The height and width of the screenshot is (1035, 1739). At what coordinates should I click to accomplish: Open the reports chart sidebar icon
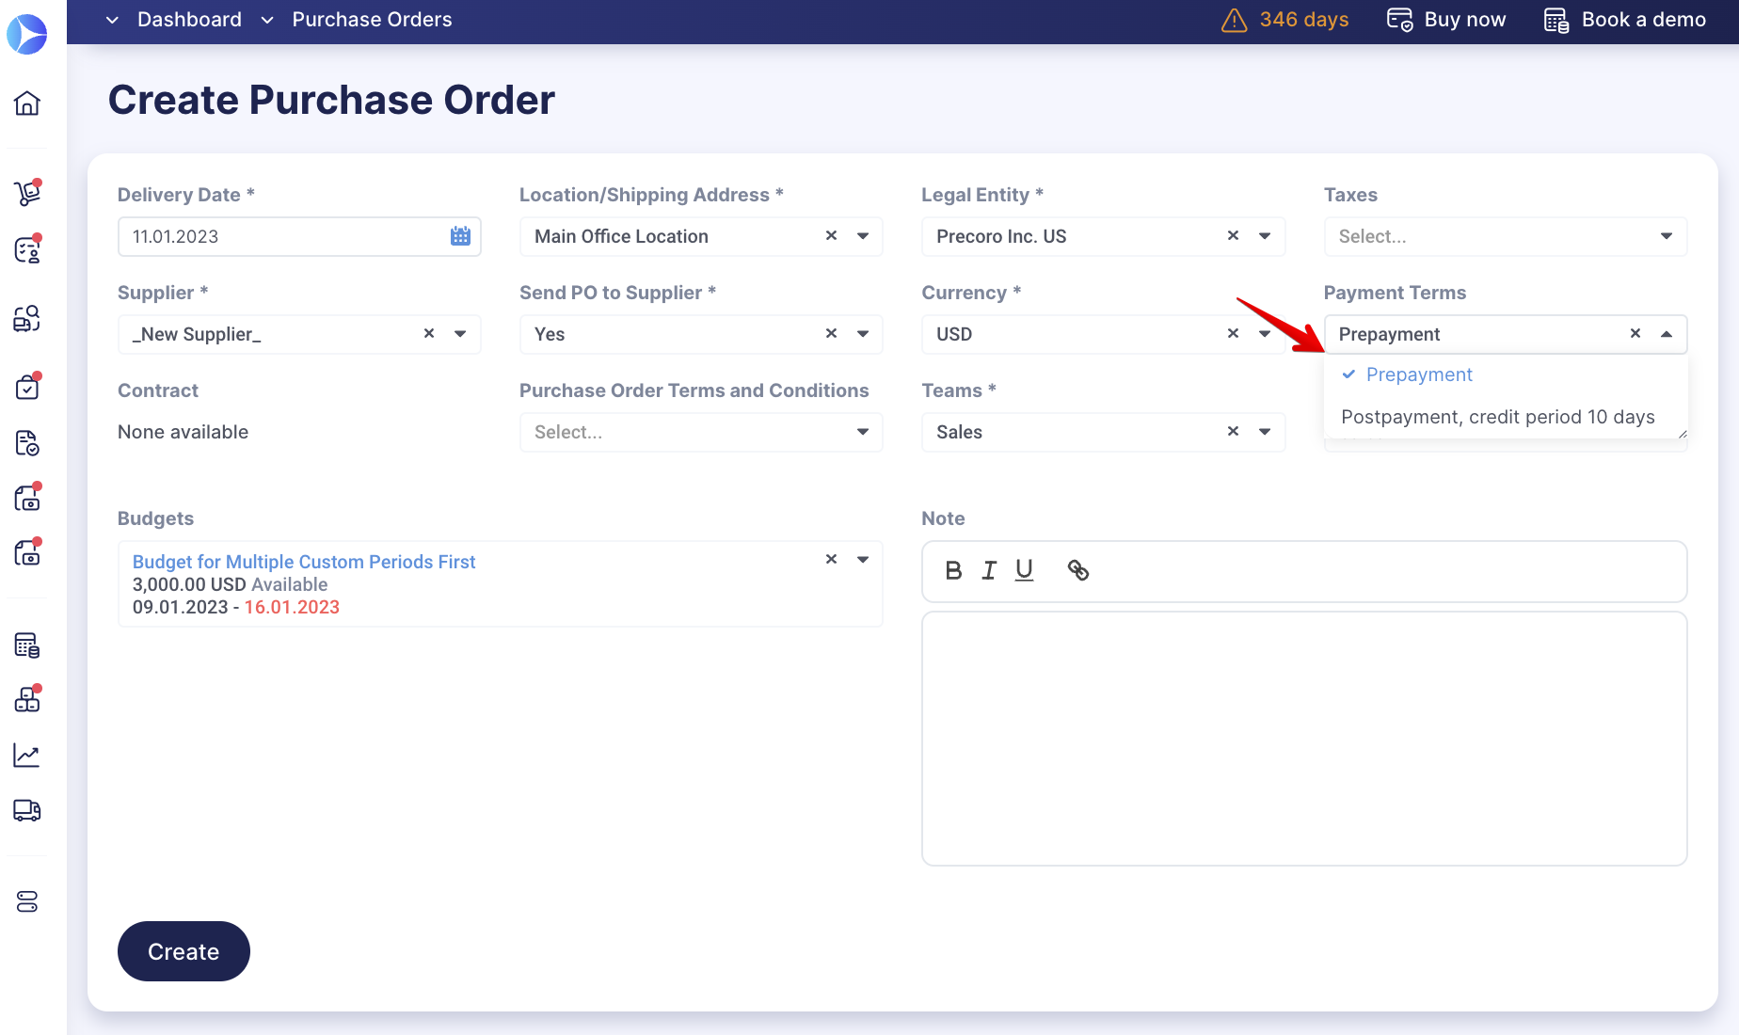27,755
